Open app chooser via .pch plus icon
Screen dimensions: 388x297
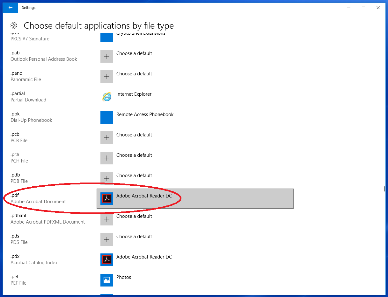click(107, 158)
